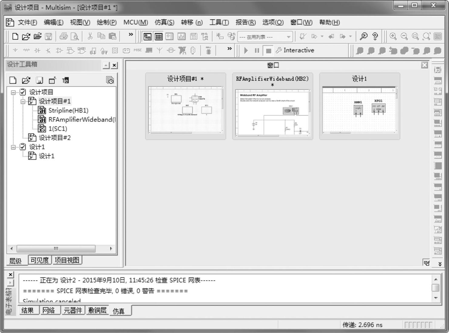Click the Help question mark icon
Image resolution: width=449 pixels, height=333 pixels.
coord(375,37)
